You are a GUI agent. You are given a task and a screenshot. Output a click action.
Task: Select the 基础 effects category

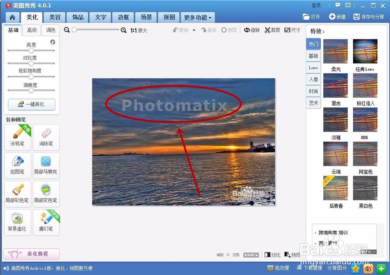314,56
